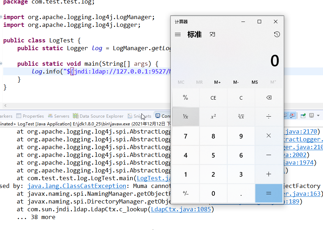This screenshot has width=323, height=230.
Task: Click digit 7 on the calculator
Action: click(186, 136)
